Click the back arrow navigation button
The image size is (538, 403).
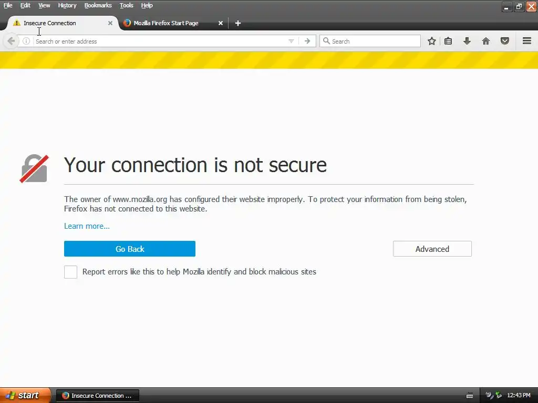coord(11,41)
